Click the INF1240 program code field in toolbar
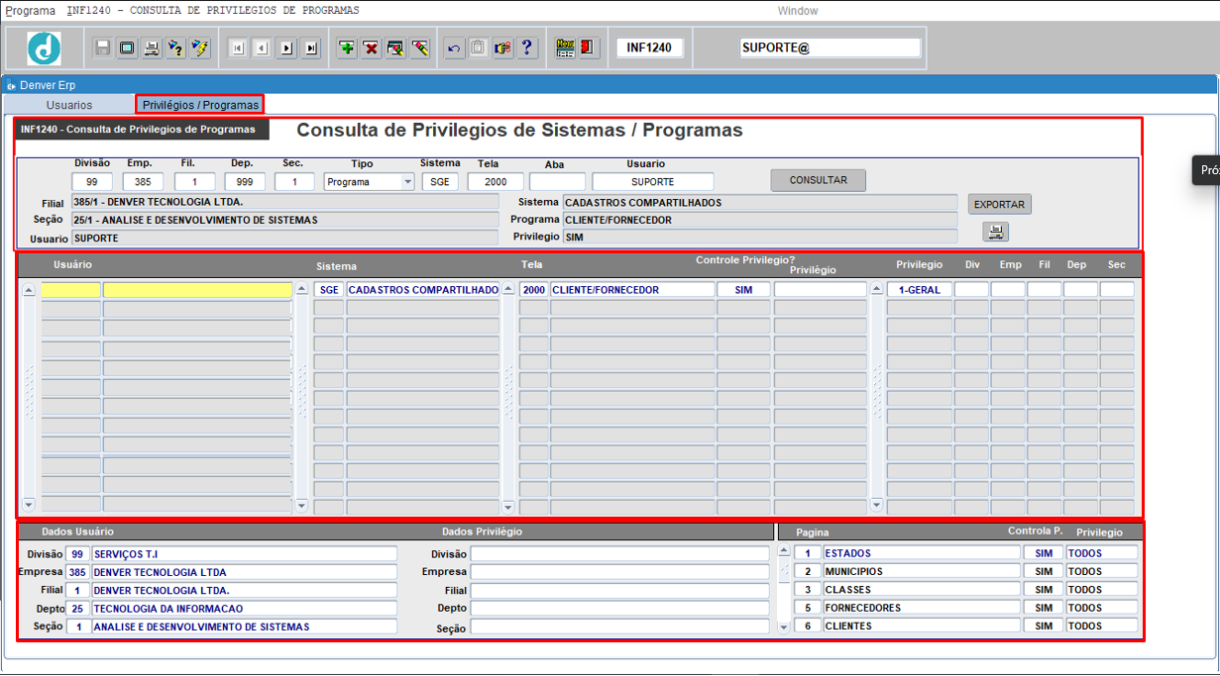This screenshot has width=1220, height=676. click(649, 48)
